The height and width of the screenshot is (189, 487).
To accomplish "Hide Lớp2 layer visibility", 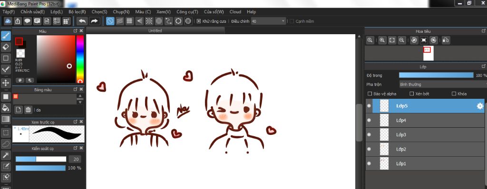I will 369,149.
